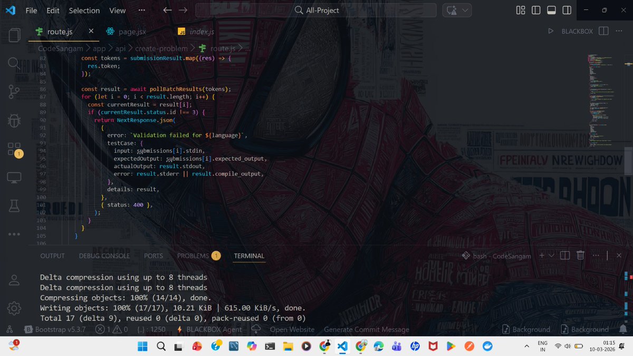The image size is (633, 356).
Task: Open chat options dropdown arrow in title bar
Action: coord(465,10)
